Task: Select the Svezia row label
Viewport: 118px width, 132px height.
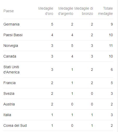Action: [x=9, y=93]
